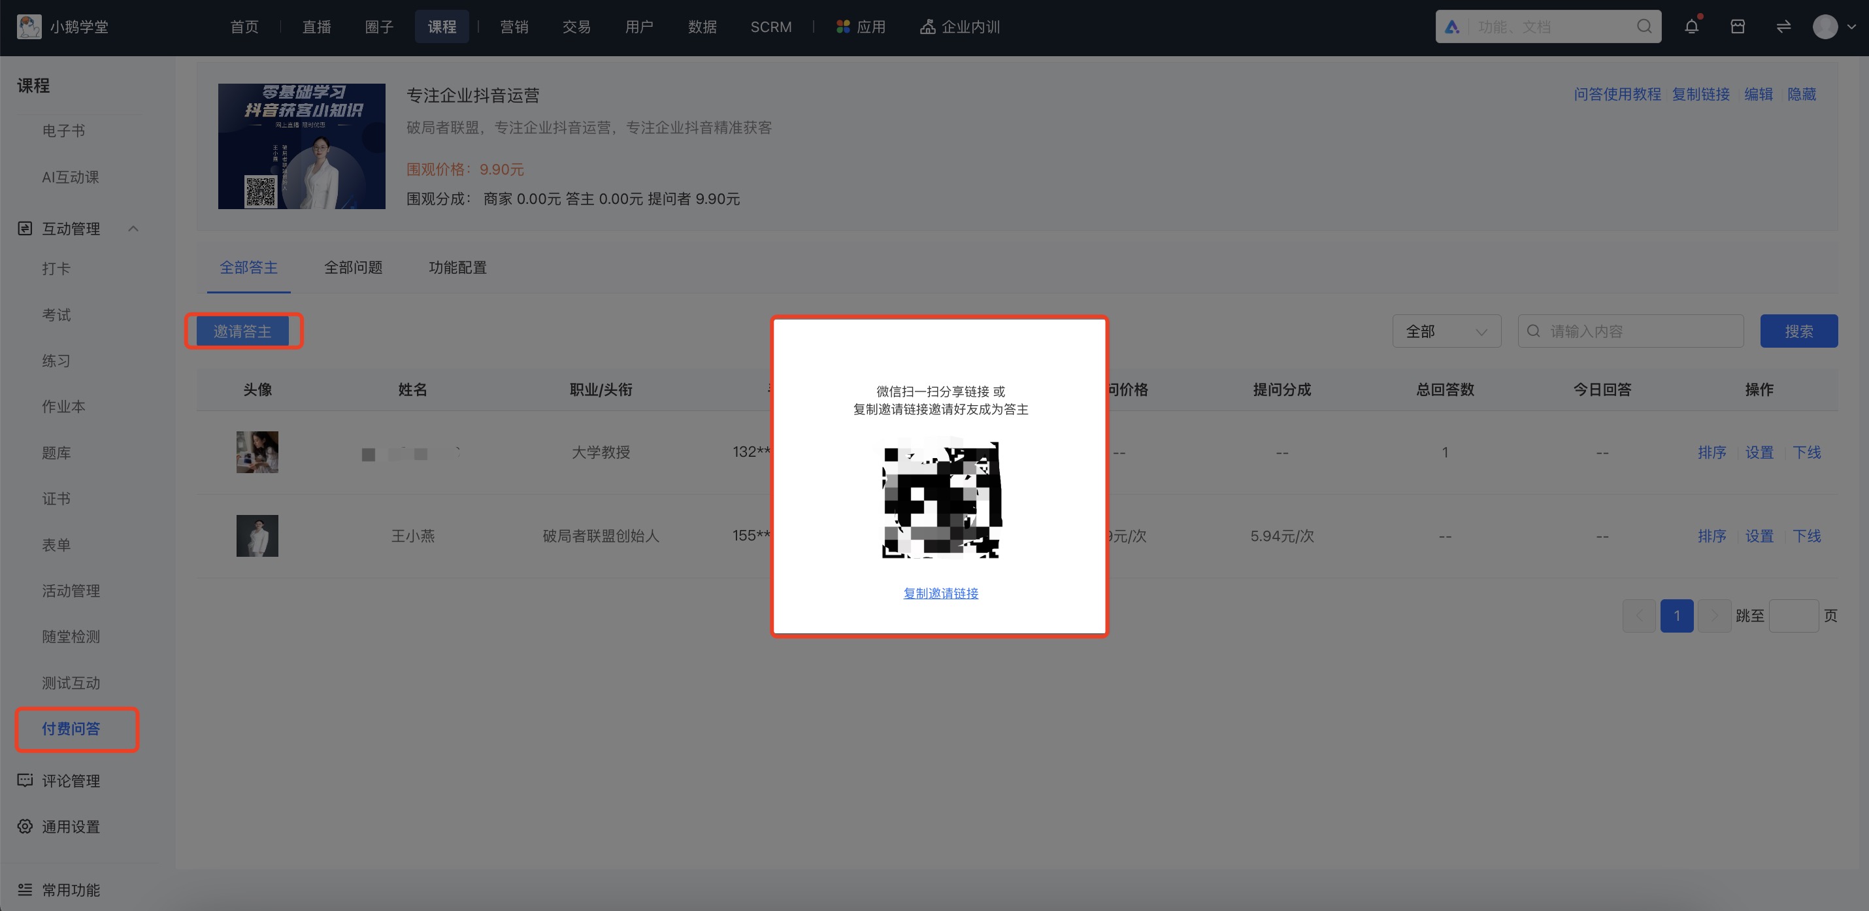This screenshot has height=911, width=1869.
Task: Switch to the 全部问题 tab
Action: [x=353, y=268]
